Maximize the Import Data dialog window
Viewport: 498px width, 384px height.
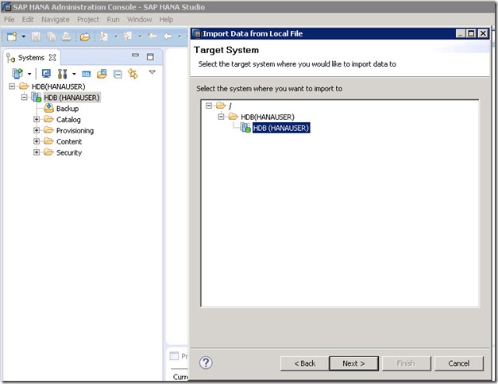pyautogui.click(x=471, y=33)
